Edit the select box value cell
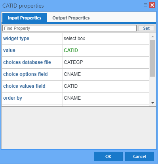This screenshot has height=164, width=158. point(106,39)
